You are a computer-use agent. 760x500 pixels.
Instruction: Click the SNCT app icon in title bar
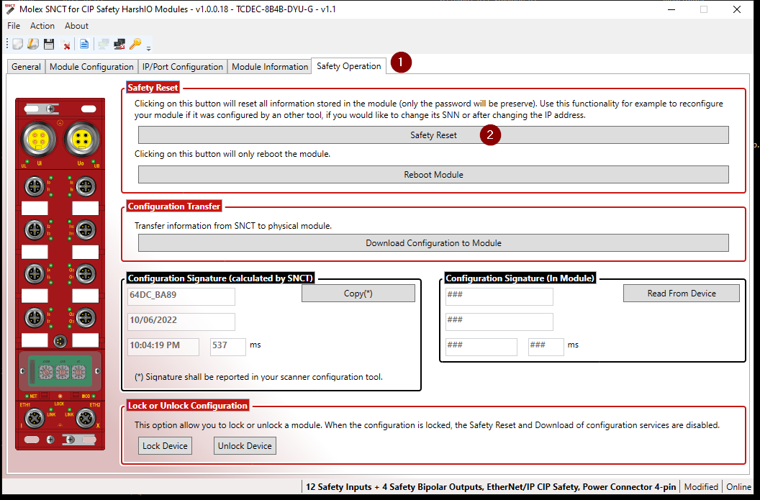(x=9, y=9)
